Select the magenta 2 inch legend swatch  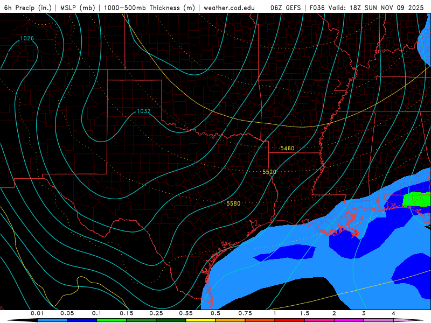tap(349, 320)
